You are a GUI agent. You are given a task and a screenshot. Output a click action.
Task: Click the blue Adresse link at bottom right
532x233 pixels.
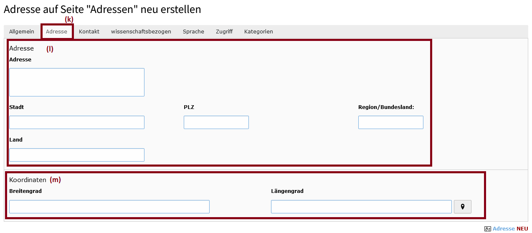pyautogui.click(x=504, y=229)
